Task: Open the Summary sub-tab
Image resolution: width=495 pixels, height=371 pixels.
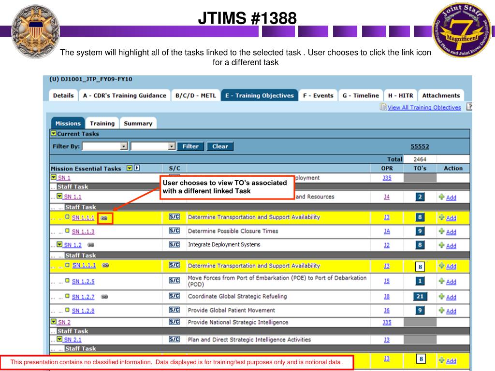Action: click(x=138, y=123)
